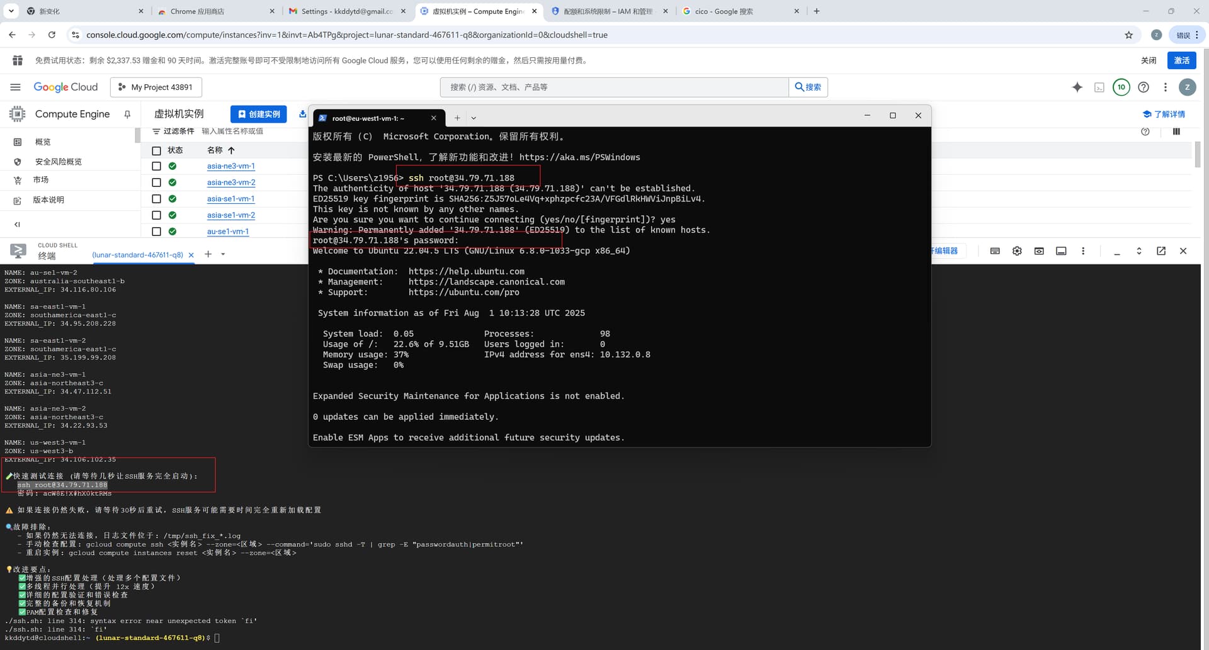The image size is (1209, 650).
Task: Open Cloud Shell in new window
Action: (1161, 251)
